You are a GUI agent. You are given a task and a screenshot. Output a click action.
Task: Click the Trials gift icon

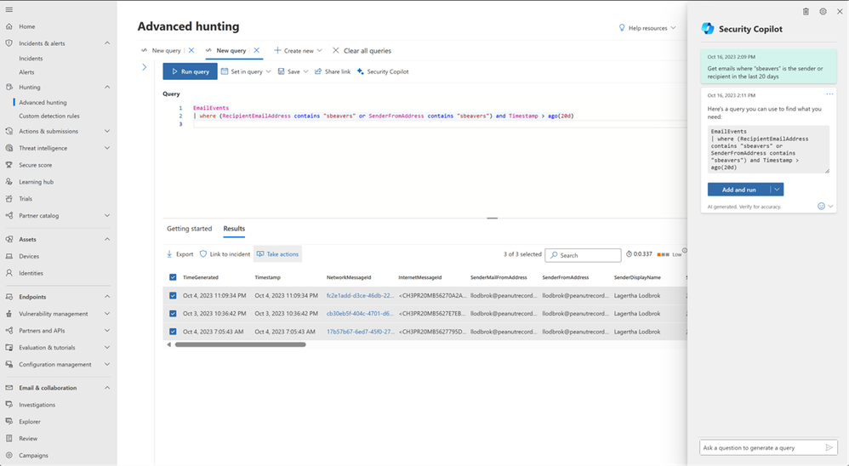(9, 199)
